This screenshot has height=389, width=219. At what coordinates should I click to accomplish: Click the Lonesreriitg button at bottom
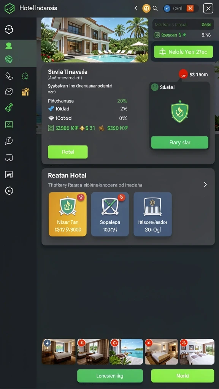(110, 376)
